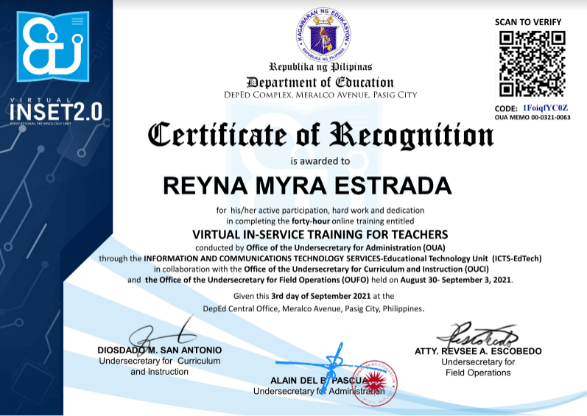Click 'DepEd Central Office, Meralco Avenue' line
587x416 pixels.
[x=313, y=309]
